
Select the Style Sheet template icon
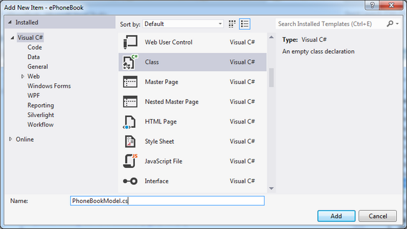tap(130, 141)
